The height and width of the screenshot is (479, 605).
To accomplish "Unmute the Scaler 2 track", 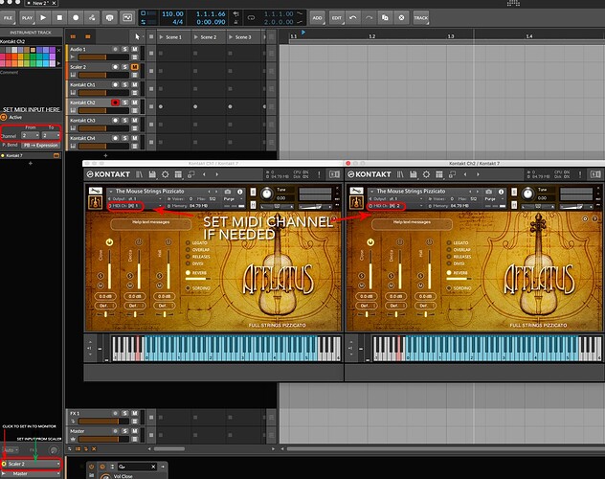I will coord(134,67).
